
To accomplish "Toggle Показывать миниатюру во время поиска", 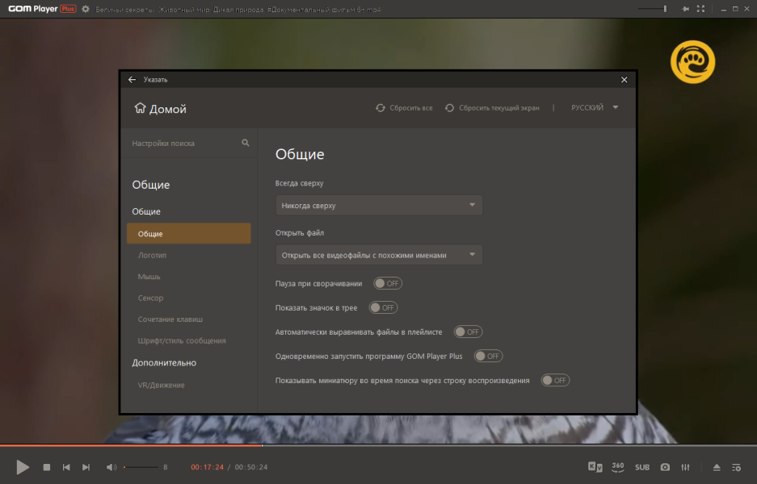I will tap(555, 381).
